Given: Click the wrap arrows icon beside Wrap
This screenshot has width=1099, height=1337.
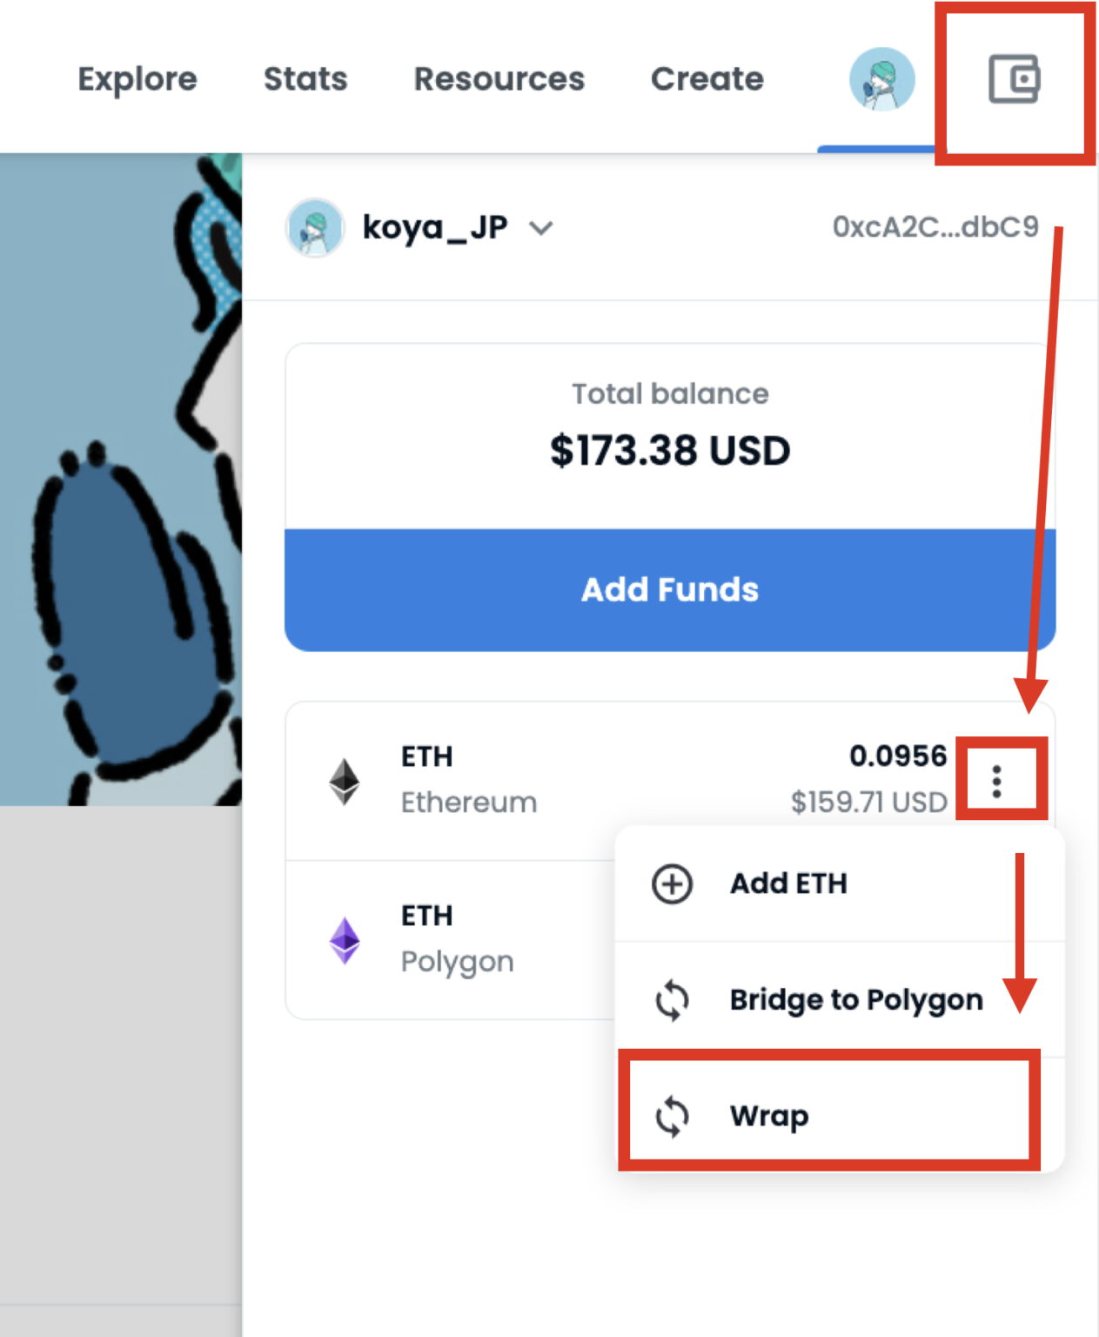Looking at the screenshot, I should 672,1115.
